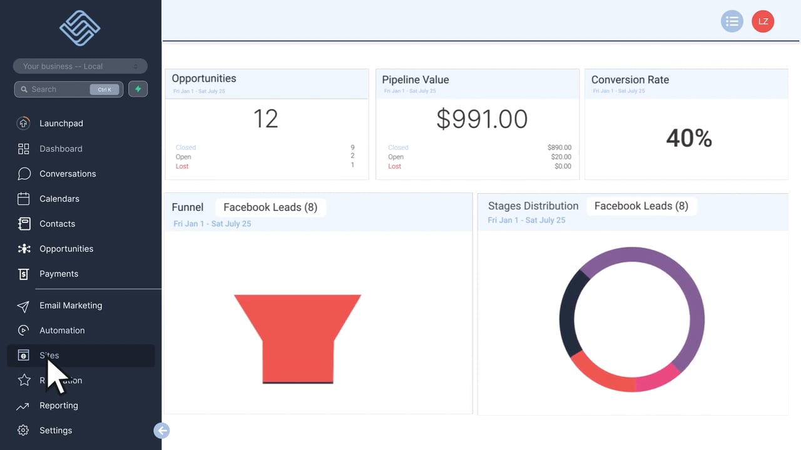Image resolution: width=801 pixels, height=450 pixels.
Task: Click the $991.00 pipeline value
Action: coord(482,119)
